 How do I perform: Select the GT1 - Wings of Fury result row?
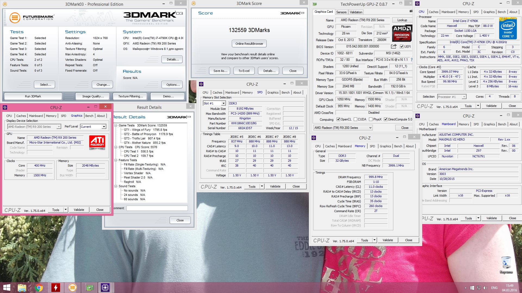(x=145, y=130)
